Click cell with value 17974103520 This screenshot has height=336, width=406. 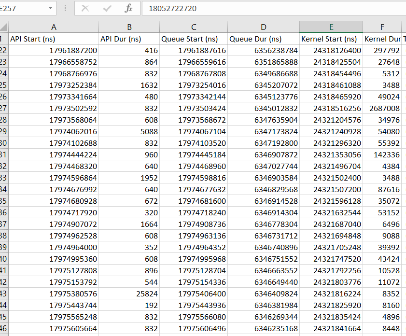[194, 143]
